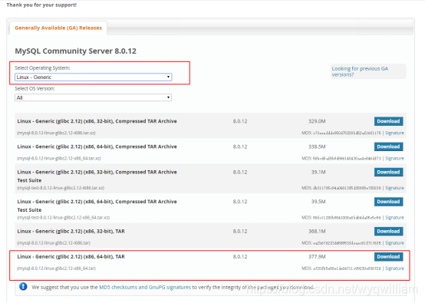Open Signature link for mysql-8.0.12 i686.tar.xz

(x=394, y=133)
